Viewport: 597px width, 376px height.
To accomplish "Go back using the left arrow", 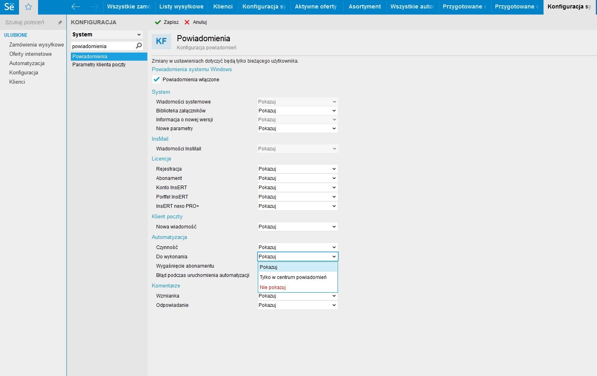I will [x=76, y=6].
